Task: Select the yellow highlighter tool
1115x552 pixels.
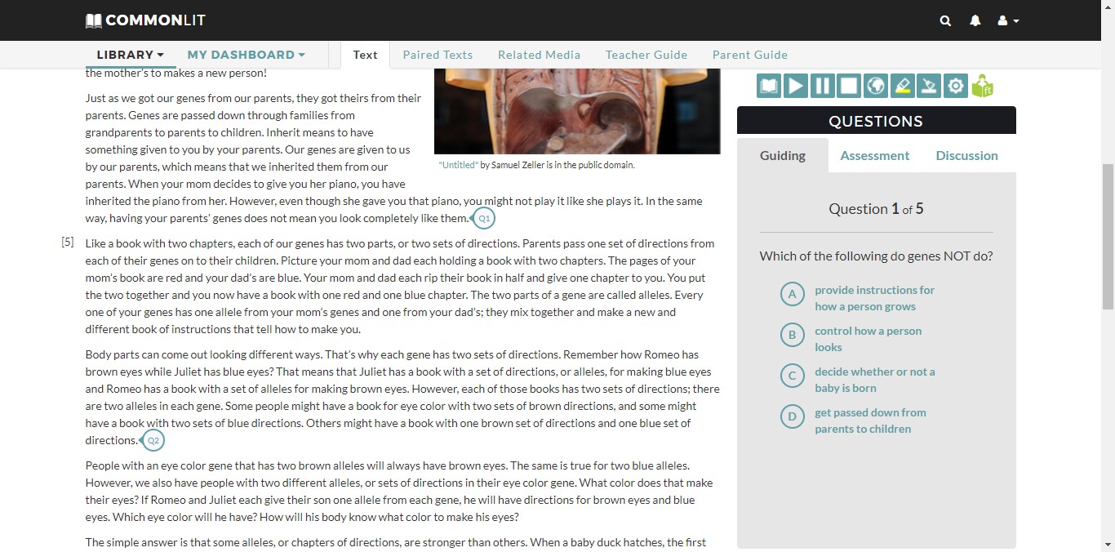Action: [x=902, y=86]
